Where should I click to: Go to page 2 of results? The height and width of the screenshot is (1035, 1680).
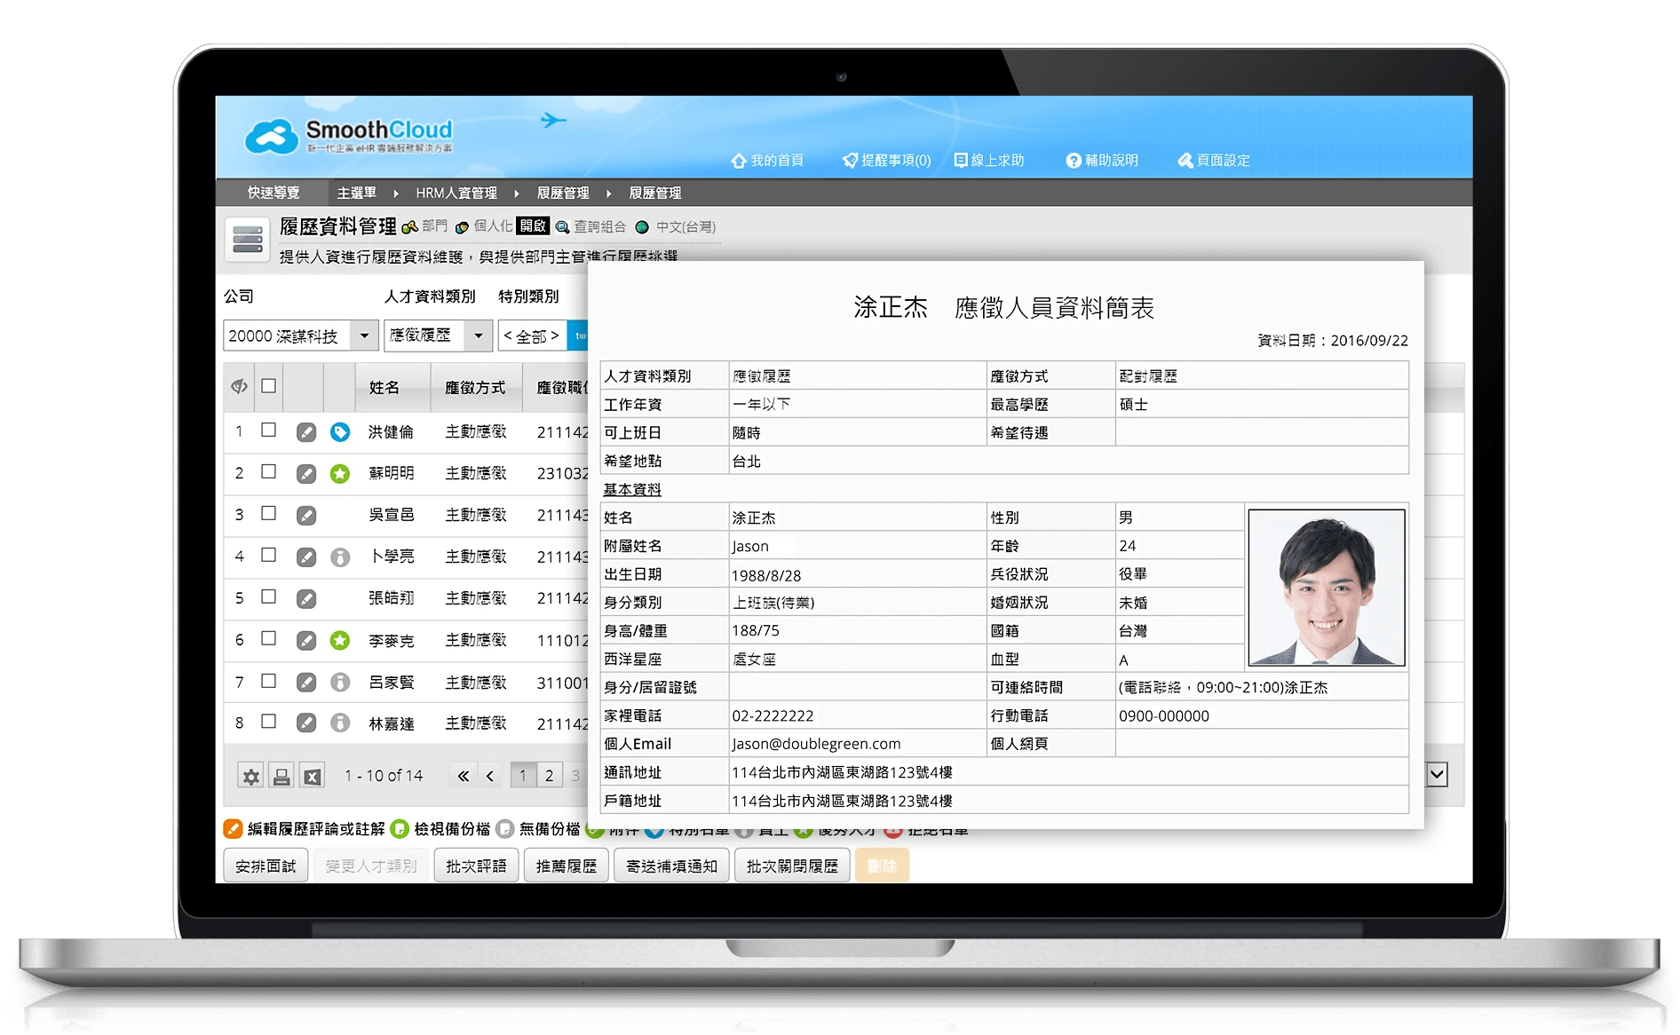point(550,776)
